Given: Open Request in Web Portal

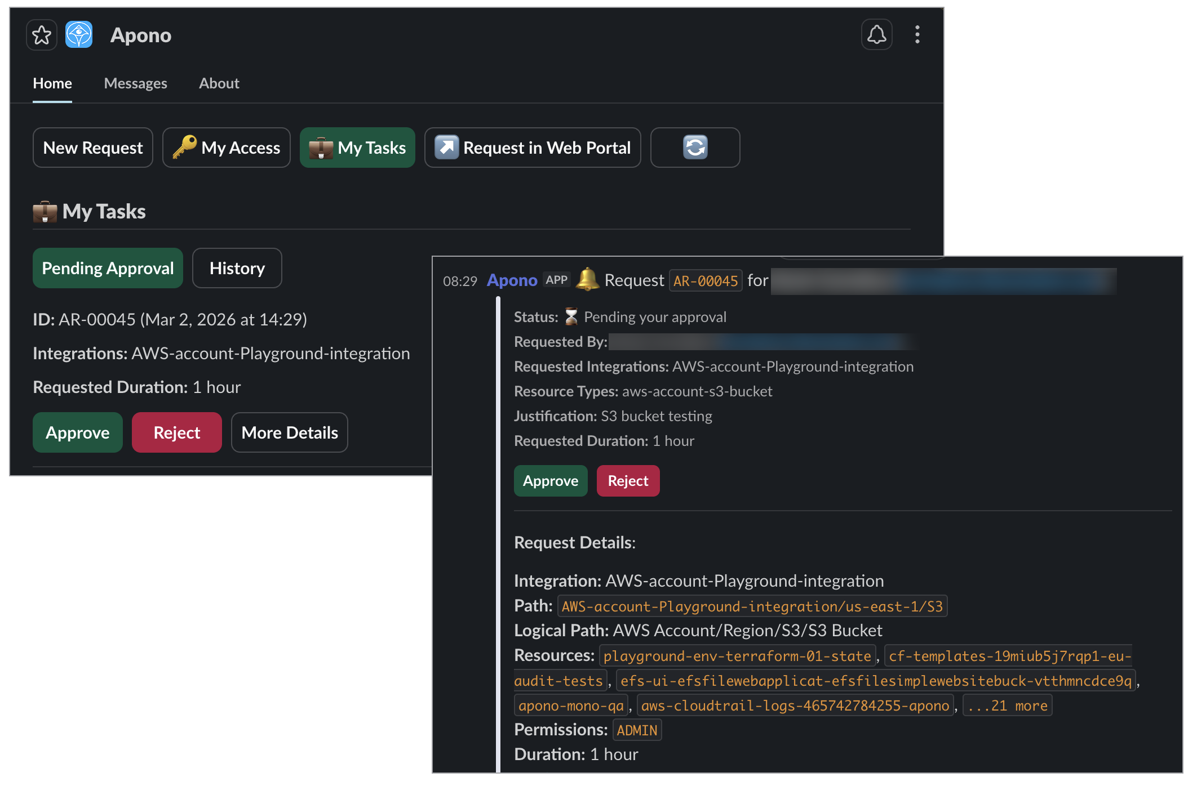Looking at the screenshot, I should (x=533, y=148).
